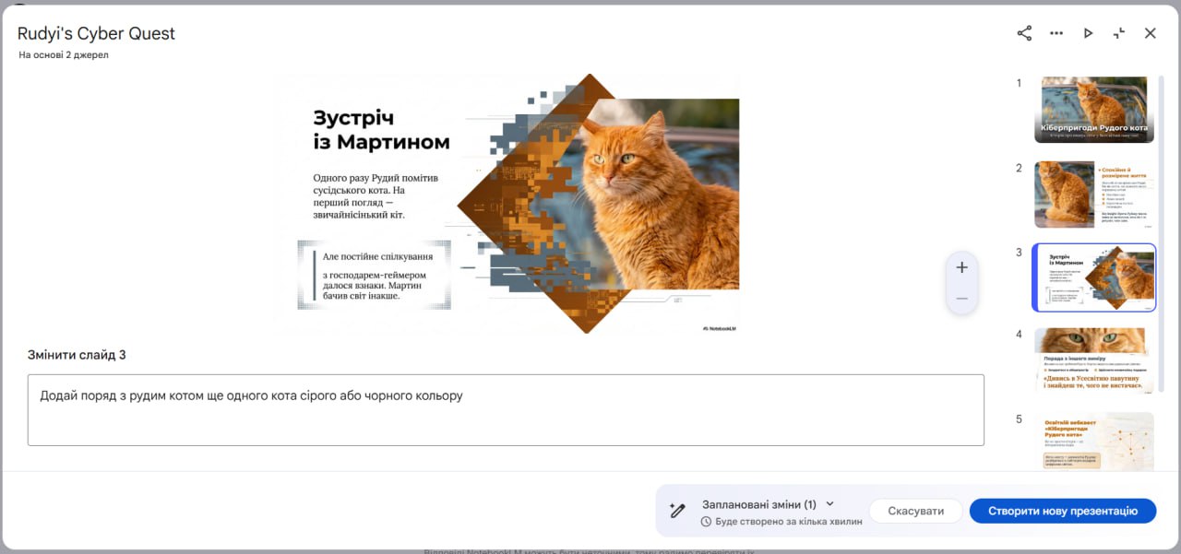The image size is (1181, 554).
Task: Select slide 2 thumbnail in sidebar
Action: [x=1093, y=194]
